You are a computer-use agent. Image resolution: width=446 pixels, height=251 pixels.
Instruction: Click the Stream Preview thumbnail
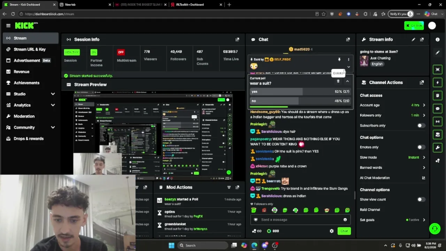tap(153, 136)
